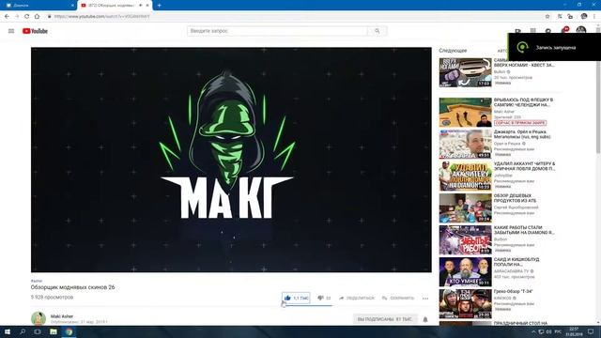Click the hashtag link above video title

pos(37,281)
